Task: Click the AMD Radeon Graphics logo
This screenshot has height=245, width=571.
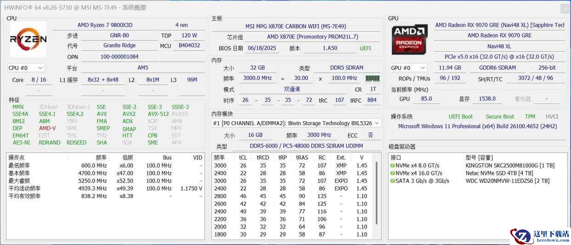Action: tap(409, 39)
